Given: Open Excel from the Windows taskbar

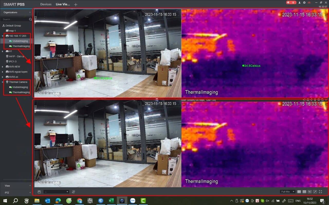Looking at the screenshot, I should tap(111, 201).
